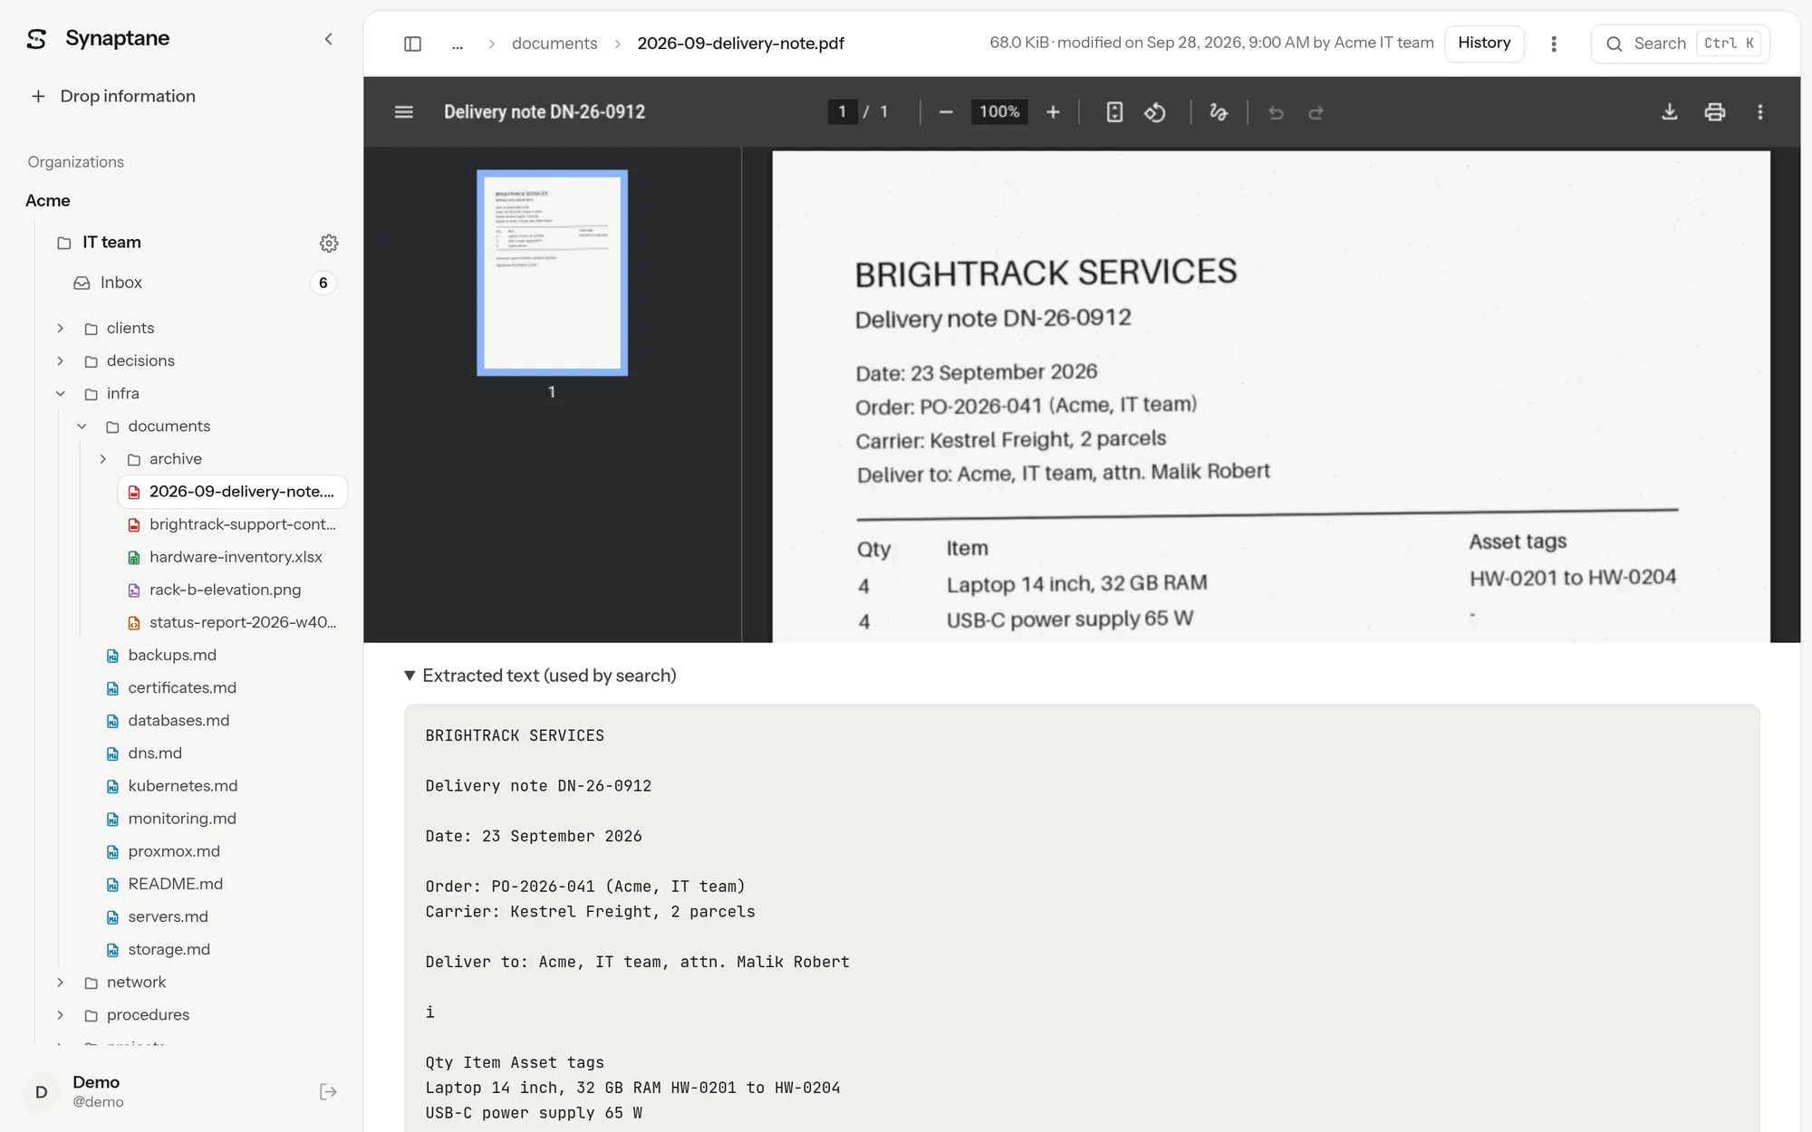
Task: Click the PDF redo arrow
Action: pyautogui.click(x=1316, y=112)
